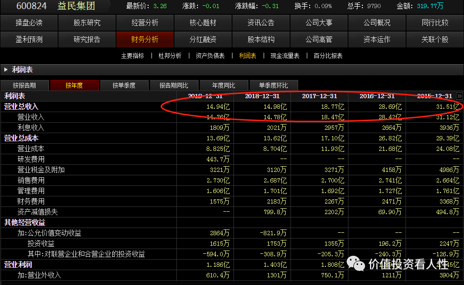Viewport: 464px width, 285px height.
Task: Click the 2016-12-31 column header
Action: (x=377, y=96)
